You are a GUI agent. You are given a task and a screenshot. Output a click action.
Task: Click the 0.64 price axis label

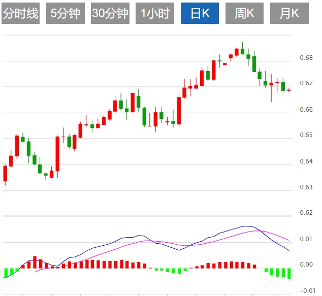pos(306,161)
